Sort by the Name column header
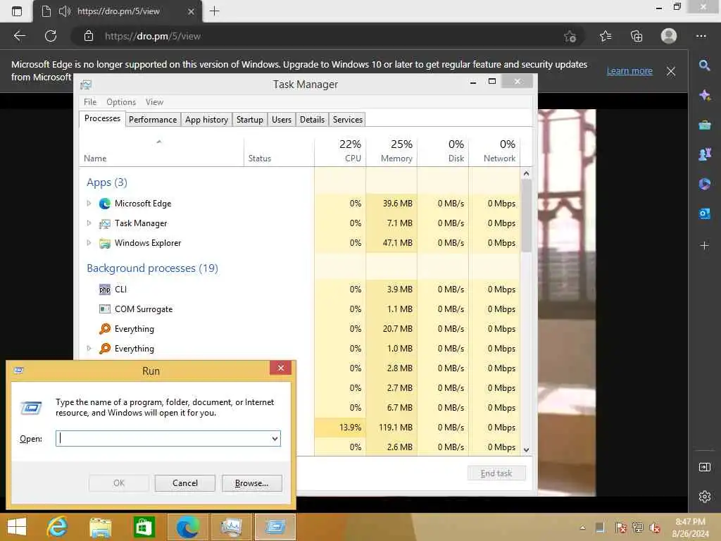The width and height of the screenshot is (721, 541). pyautogui.click(x=161, y=151)
